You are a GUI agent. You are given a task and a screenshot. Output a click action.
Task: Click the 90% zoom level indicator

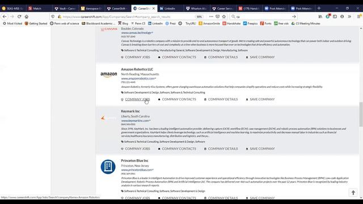pos(199,16)
